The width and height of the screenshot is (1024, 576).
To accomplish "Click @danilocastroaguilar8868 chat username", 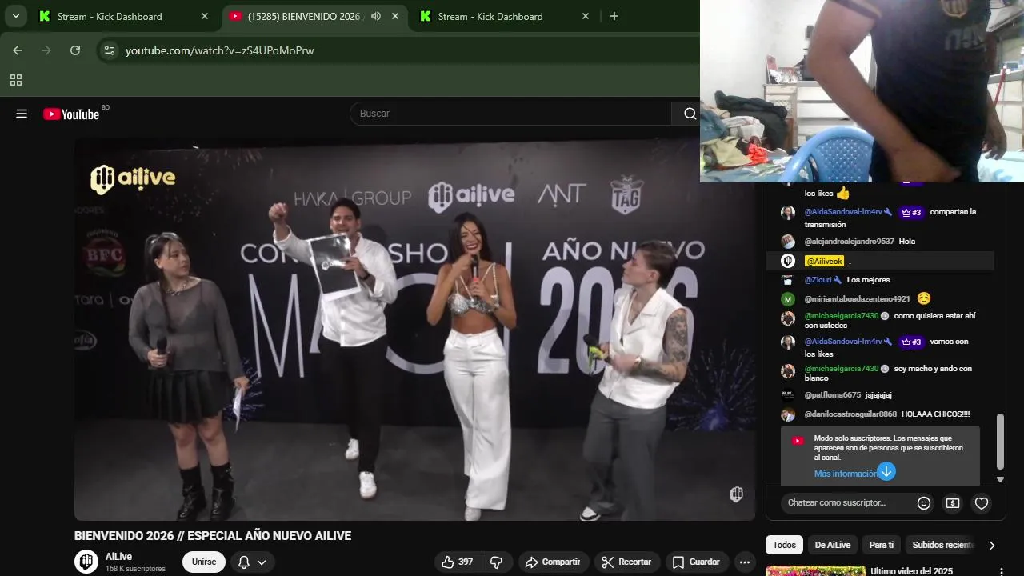I will pos(850,414).
